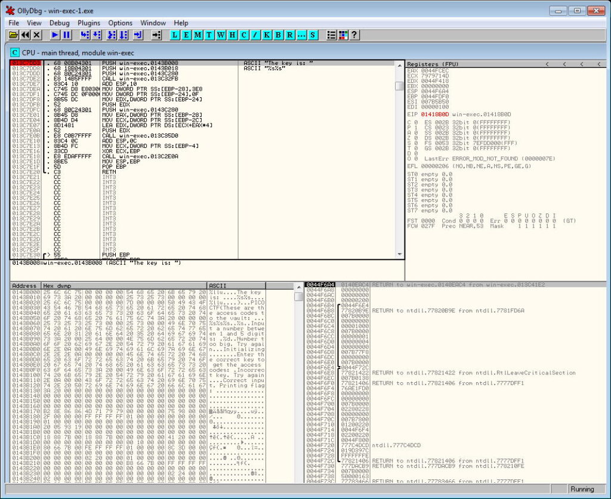611x499 pixels.
Task: Open the View menu
Action: [34, 23]
